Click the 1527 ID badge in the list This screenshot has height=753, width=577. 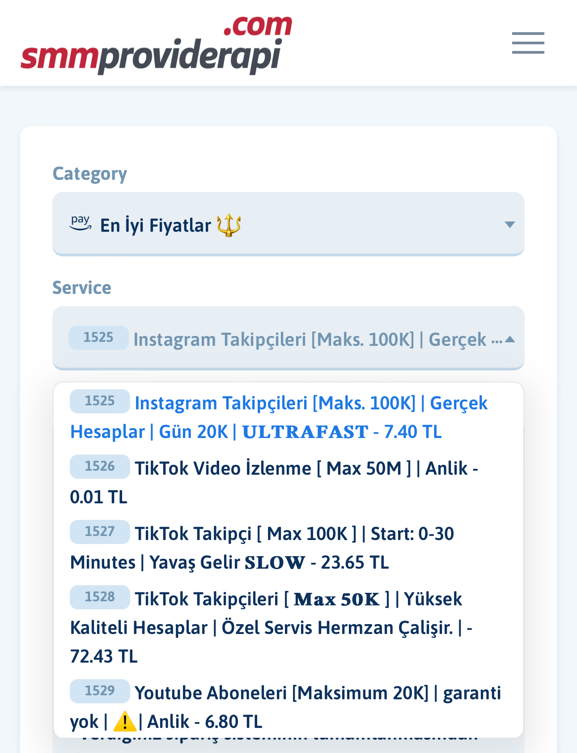point(100,532)
